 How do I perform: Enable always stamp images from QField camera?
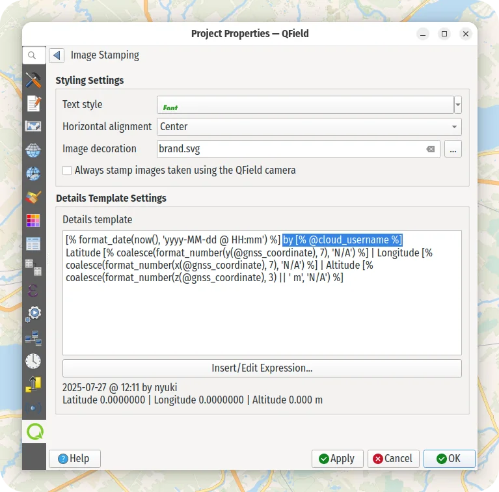pos(67,171)
